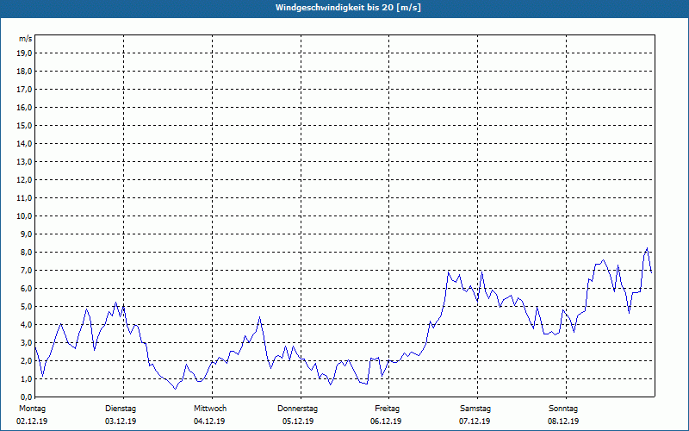
Task: Select the 7,0 axis value
Action: pos(26,270)
